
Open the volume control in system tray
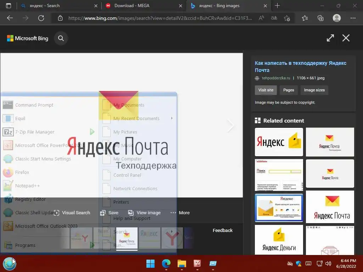pos(328,263)
